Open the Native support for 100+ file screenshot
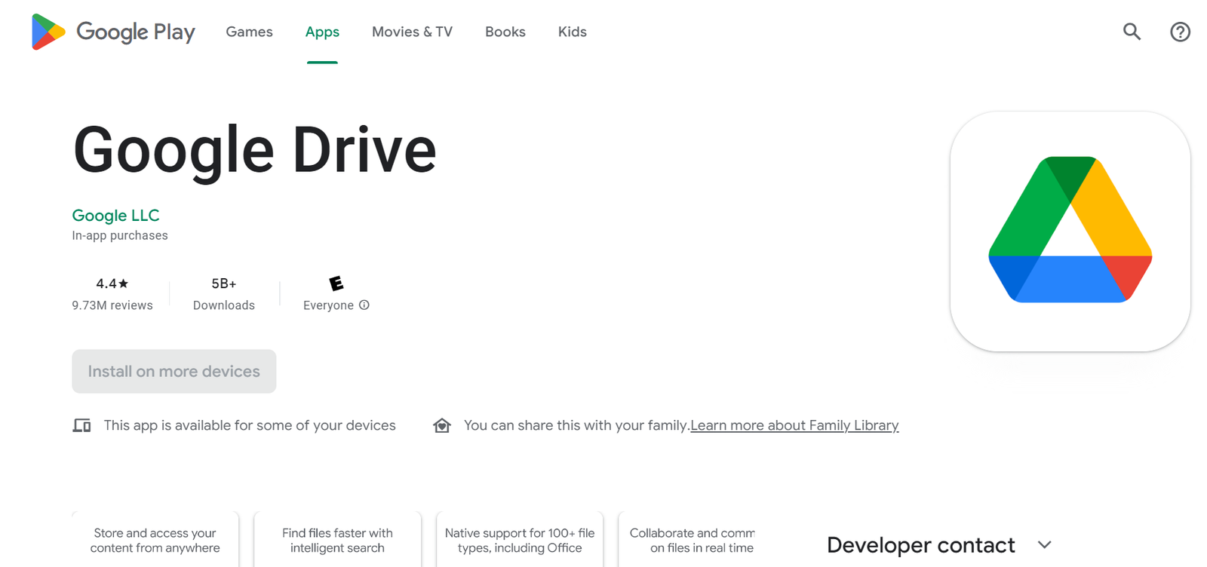Screen dimensions: 1207x567 point(520,539)
